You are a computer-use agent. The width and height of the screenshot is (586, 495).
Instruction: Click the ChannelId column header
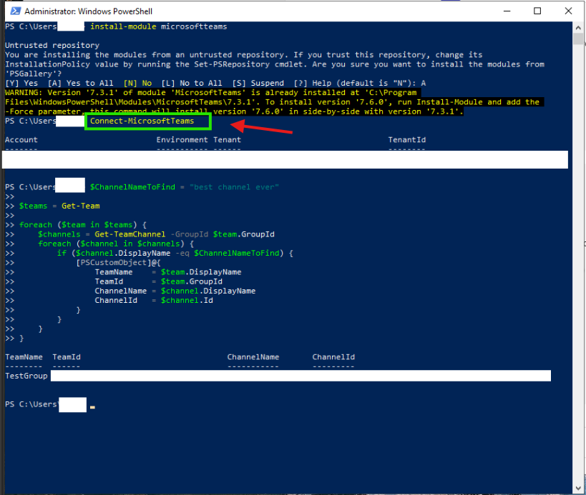coord(333,357)
